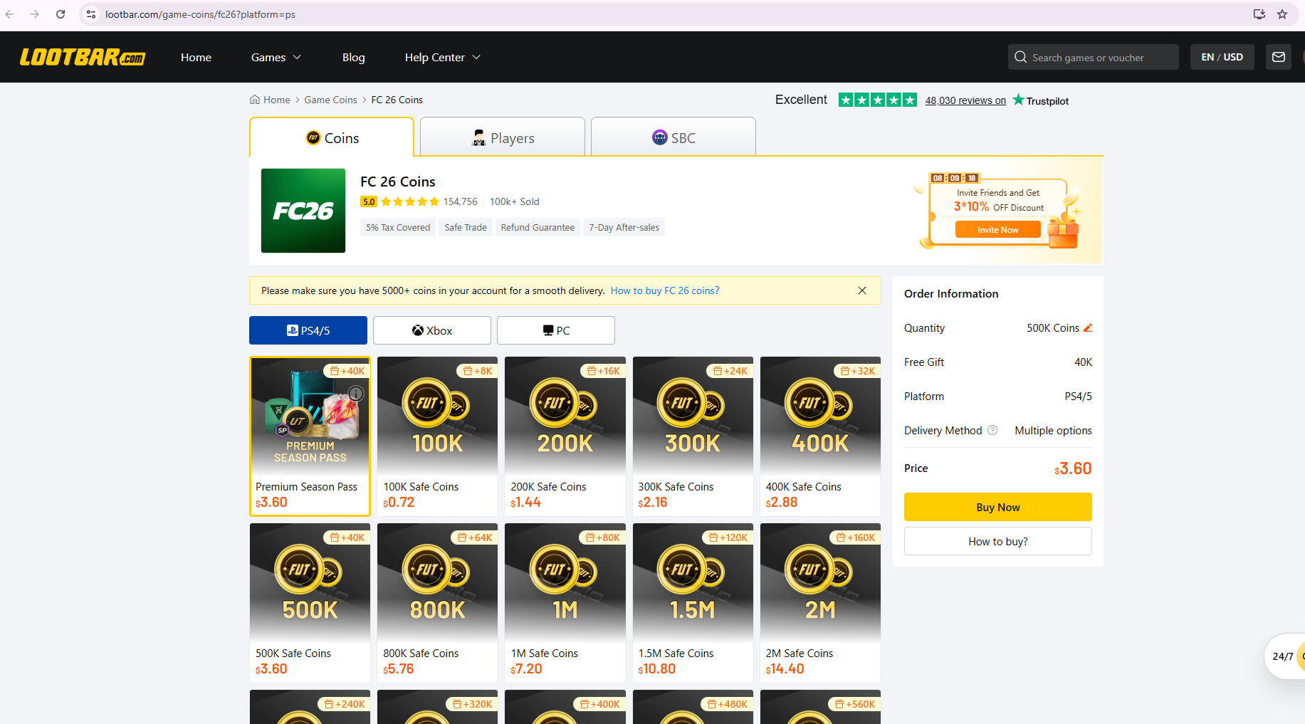
Task: Go to Home breadcrumb link
Action: (x=277, y=100)
